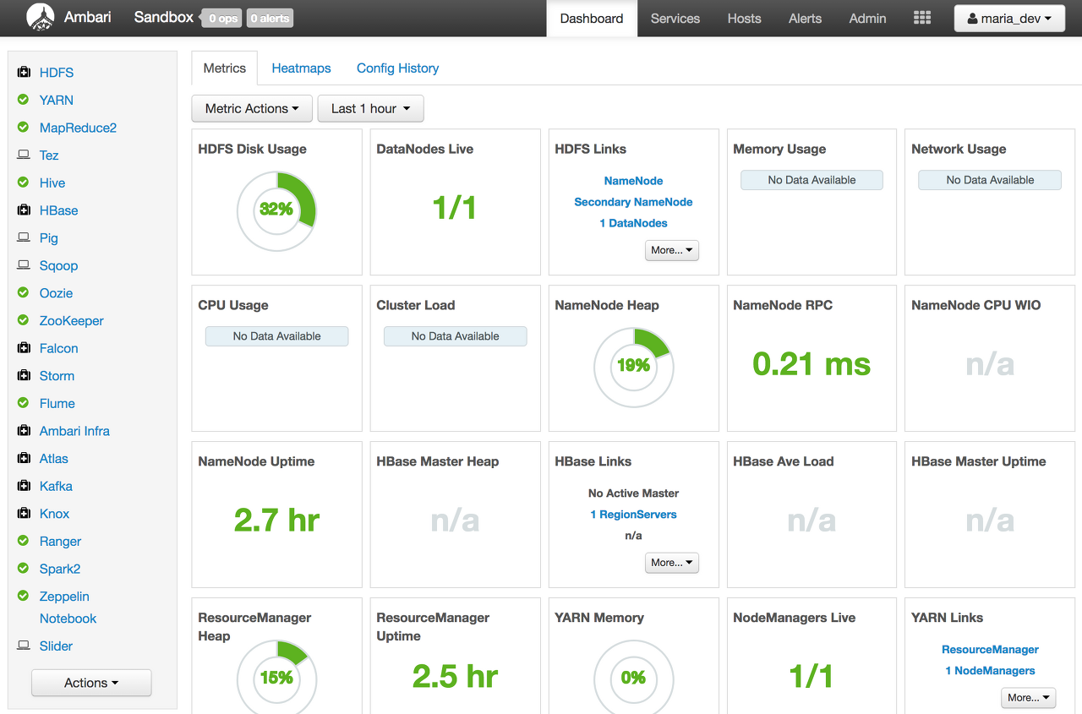Open the ResourceManager link in YARN Links
This screenshot has height=714, width=1082.
990,650
